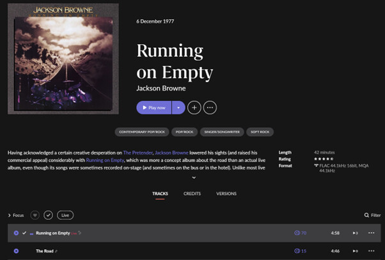
Task: Toggle the Live filter pill
Action: tap(65, 215)
